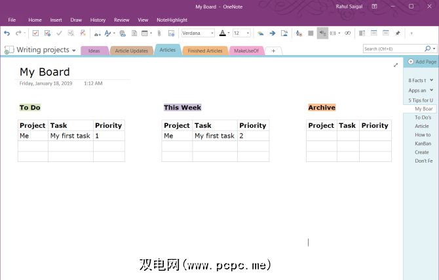Switch to the Finished Articles section tab
Screen dimensions: 439x280
click(x=205, y=50)
